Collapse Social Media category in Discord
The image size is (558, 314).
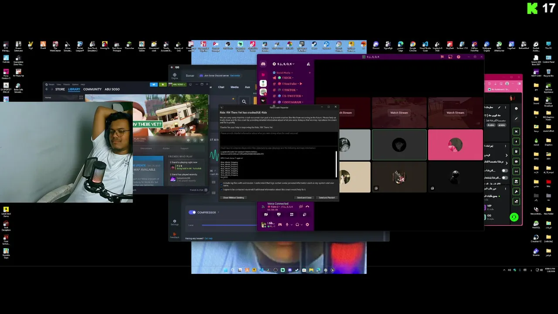pyautogui.click(x=283, y=73)
